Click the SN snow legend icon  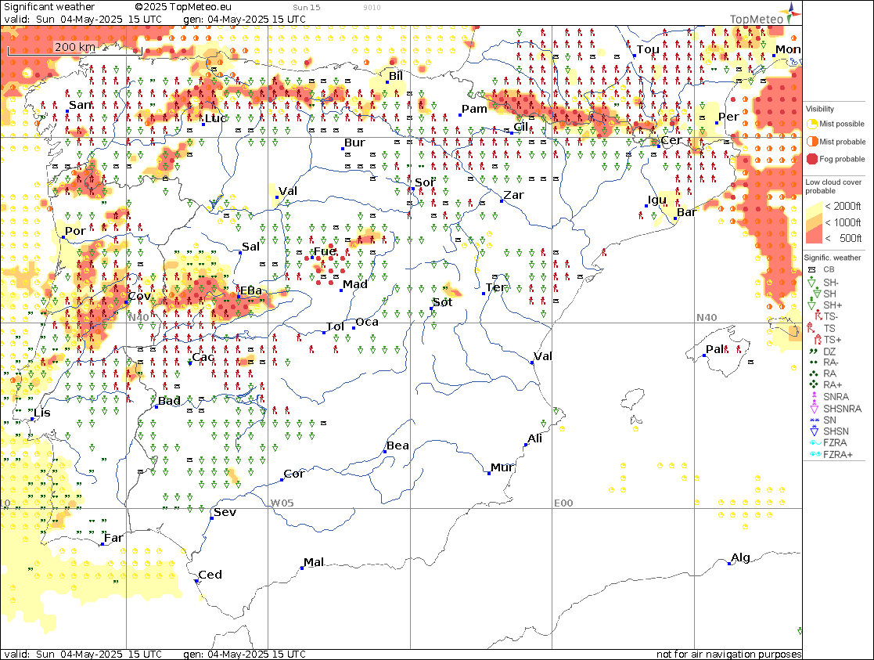[x=814, y=420]
